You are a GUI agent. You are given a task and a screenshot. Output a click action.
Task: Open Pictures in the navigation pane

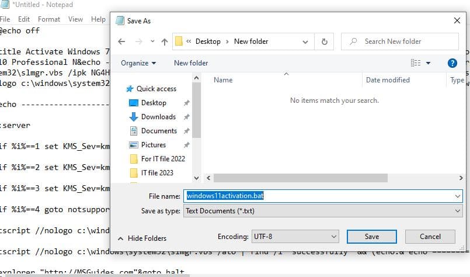pos(154,145)
